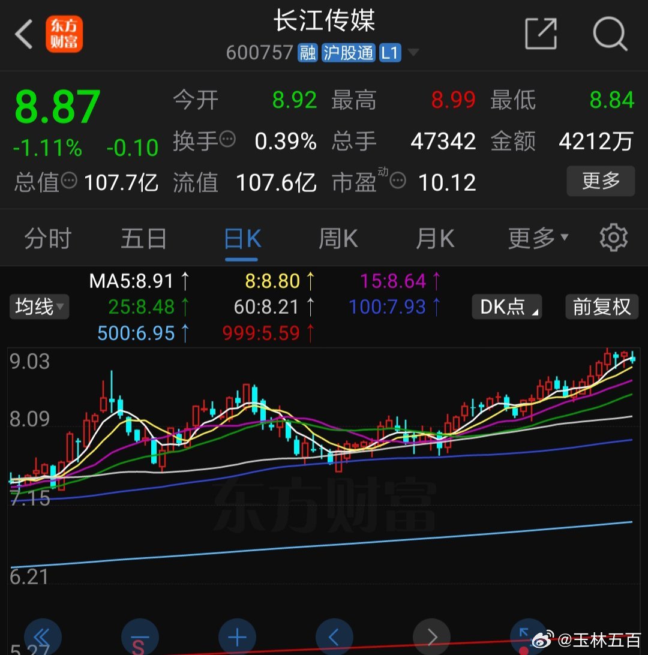The height and width of the screenshot is (655, 648).
Task: Open the 更多 chart period dropdown
Action: point(538,239)
